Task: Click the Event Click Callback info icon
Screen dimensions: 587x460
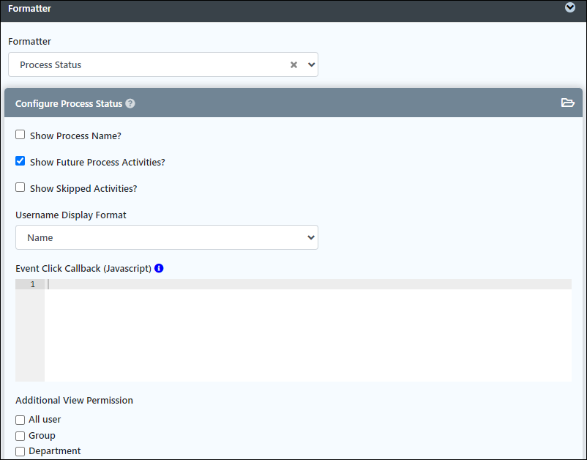Action: pos(159,268)
